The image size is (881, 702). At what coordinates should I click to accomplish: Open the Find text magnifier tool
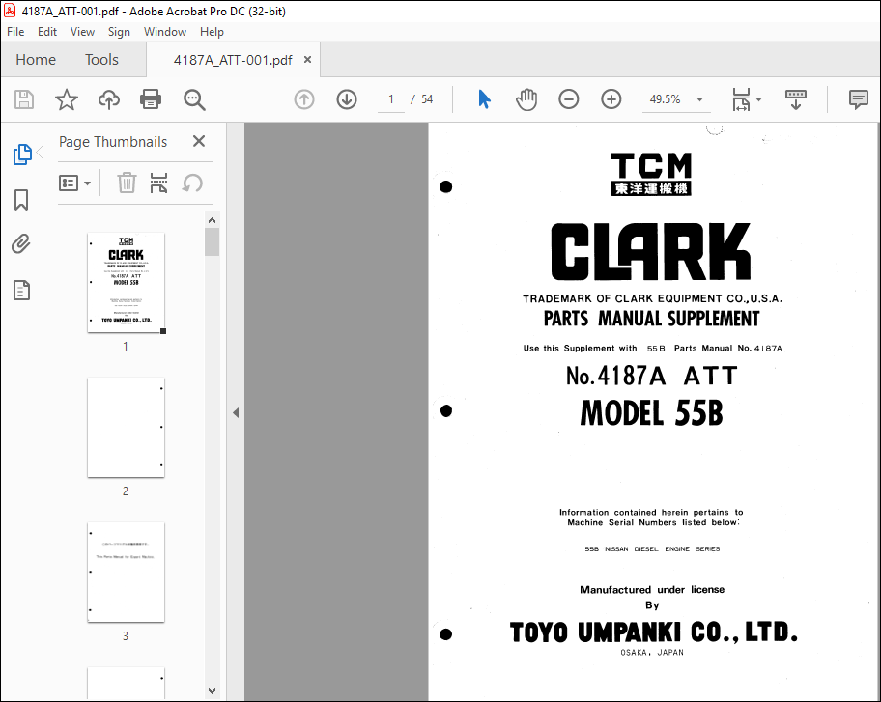194,99
